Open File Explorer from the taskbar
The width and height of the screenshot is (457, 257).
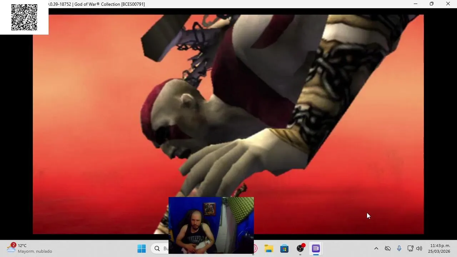(268, 248)
